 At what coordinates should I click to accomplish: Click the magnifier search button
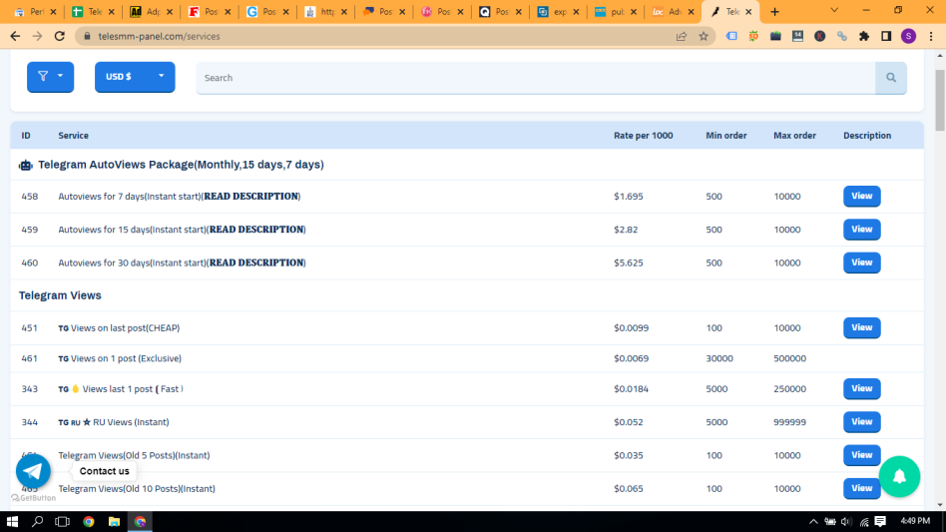(x=891, y=78)
